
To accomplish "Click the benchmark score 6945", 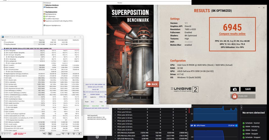I will [232, 27].
